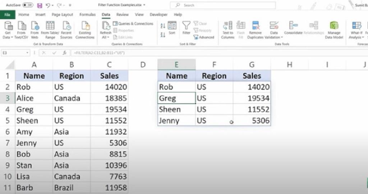Select column E header
368x194 pixels.
pos(176,65)
